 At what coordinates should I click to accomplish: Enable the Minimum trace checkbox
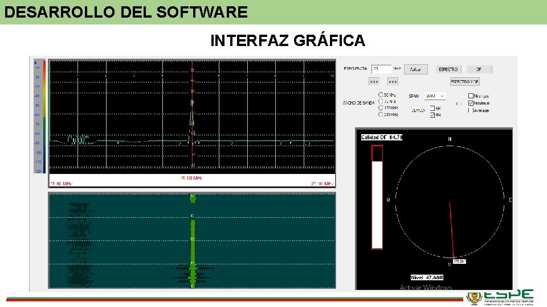[471, 96]
